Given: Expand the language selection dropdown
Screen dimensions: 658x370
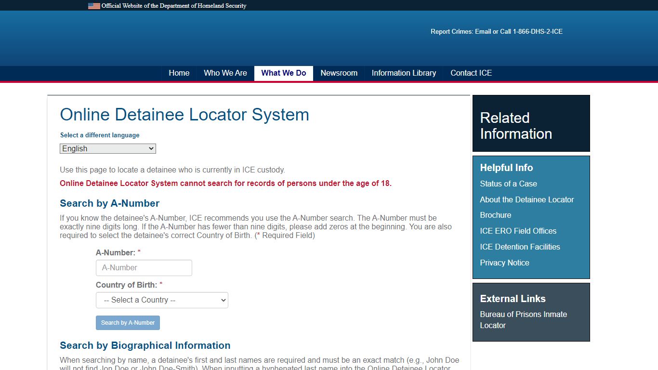Looking at the screenshot, I should coord(108,149).
